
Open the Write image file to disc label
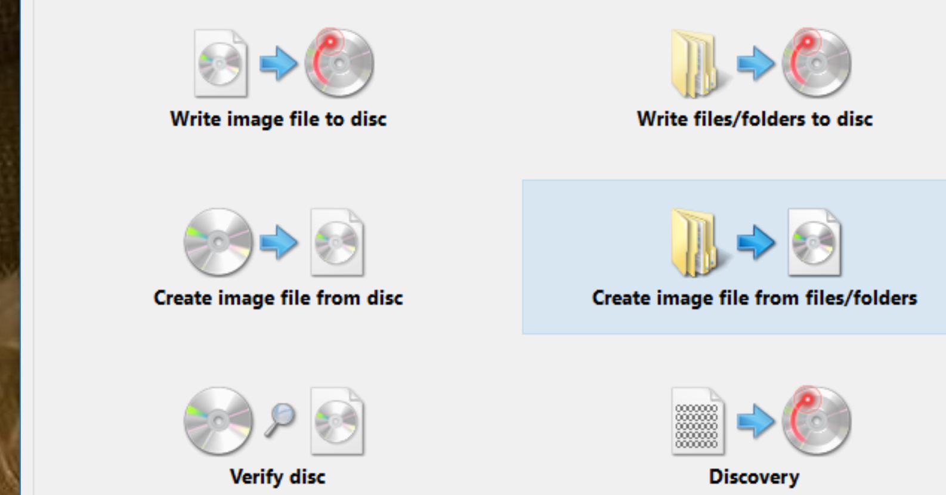[x=278, y=119]
